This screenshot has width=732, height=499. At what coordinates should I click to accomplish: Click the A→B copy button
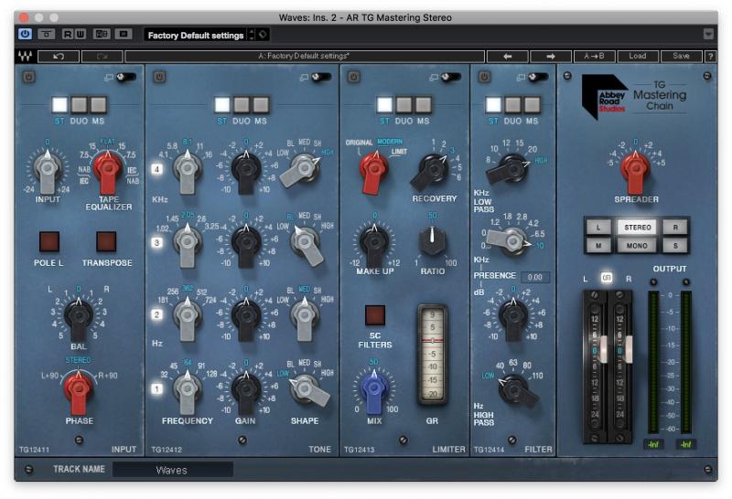[x=594, y=57]
